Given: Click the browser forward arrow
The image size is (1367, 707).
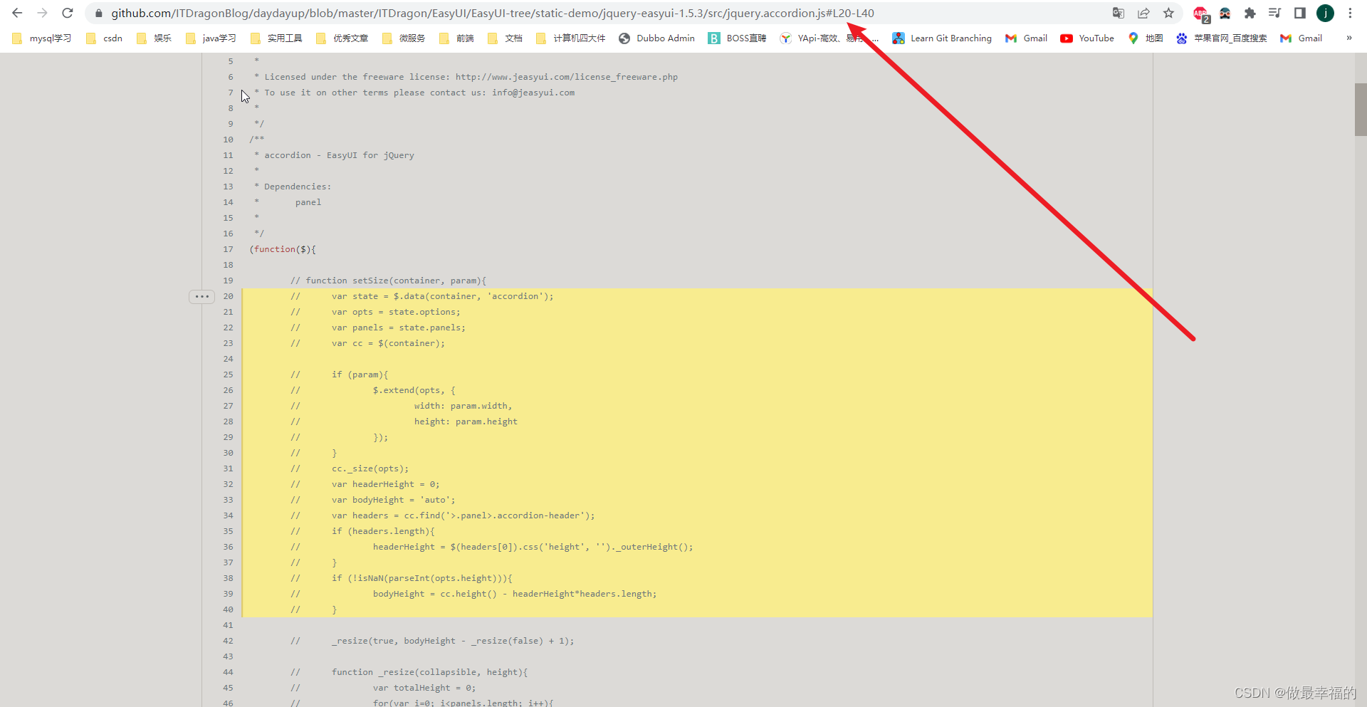Looking at the screenshot, I should pos(42,13).
